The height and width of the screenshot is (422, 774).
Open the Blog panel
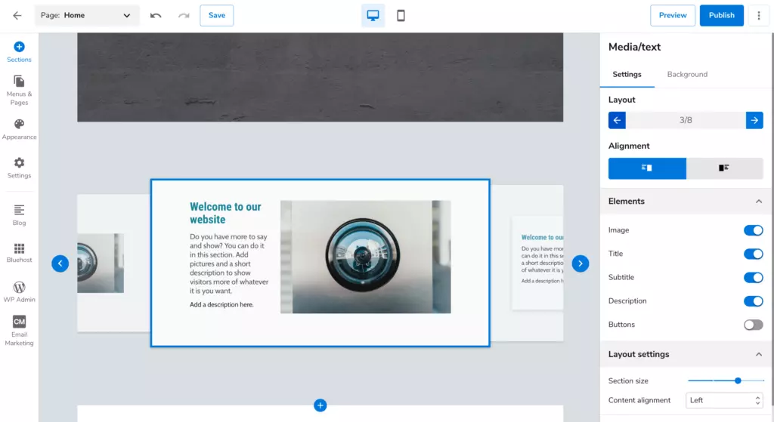[19, 215]
